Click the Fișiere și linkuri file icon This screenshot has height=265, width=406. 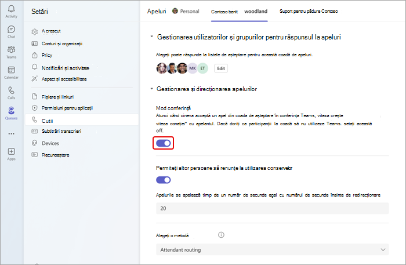(x=34, y=96)
